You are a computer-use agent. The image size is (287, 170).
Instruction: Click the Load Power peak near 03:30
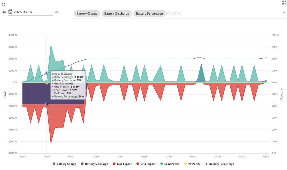coord(201,65)
